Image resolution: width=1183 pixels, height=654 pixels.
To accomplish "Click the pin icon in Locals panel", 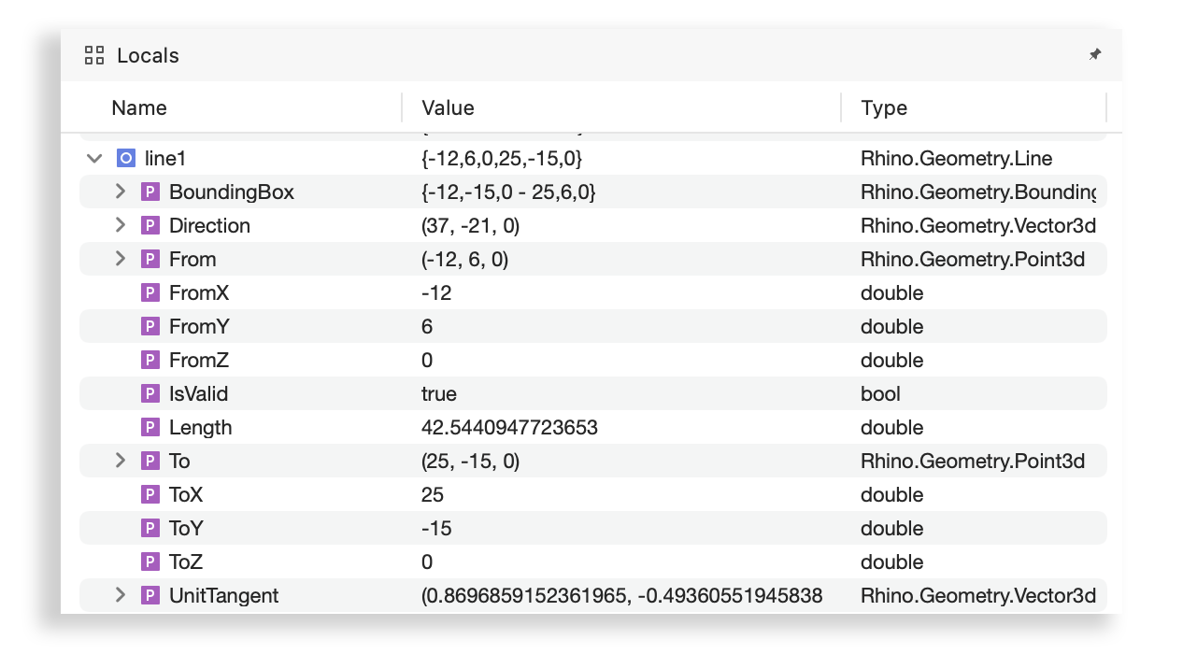I will coord(1095,55).
